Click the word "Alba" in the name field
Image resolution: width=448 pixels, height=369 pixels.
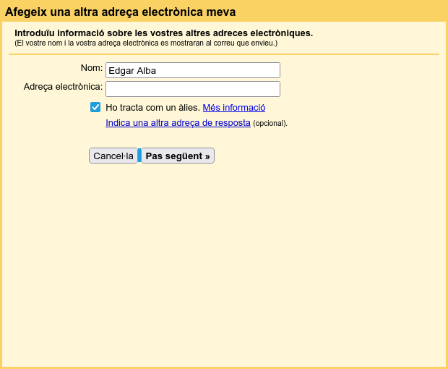[145, 70]
